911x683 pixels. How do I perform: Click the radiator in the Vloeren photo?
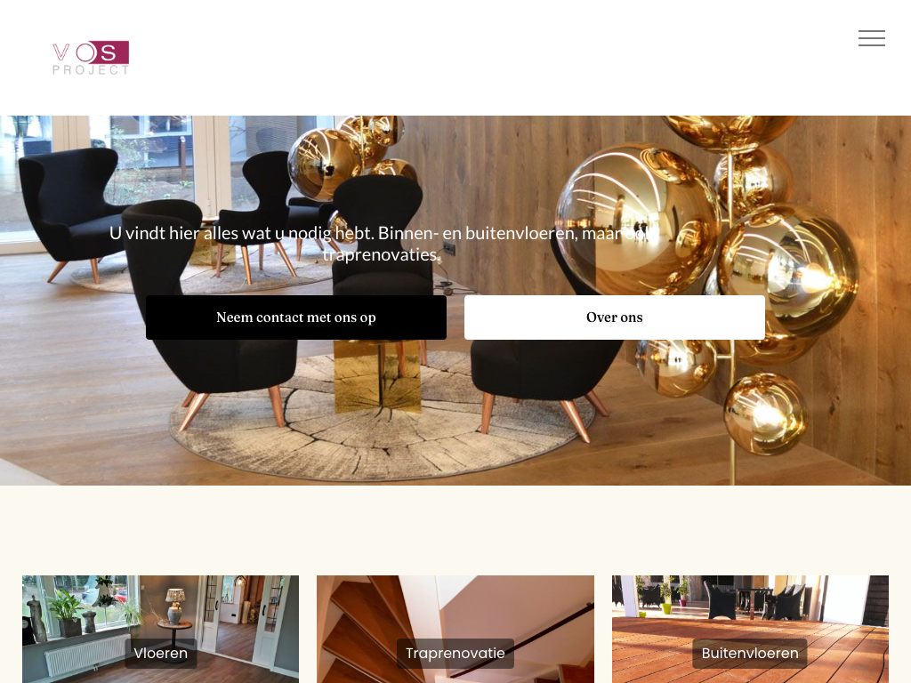coord(87,655)
